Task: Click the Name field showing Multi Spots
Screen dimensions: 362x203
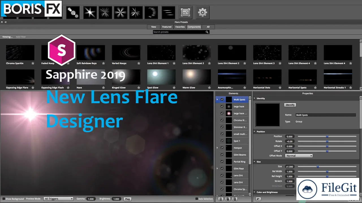Action: point(326,115)
